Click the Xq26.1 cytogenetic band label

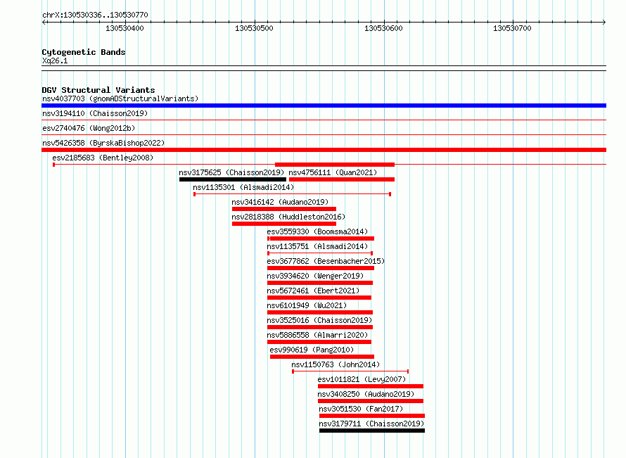coord(55,61)
